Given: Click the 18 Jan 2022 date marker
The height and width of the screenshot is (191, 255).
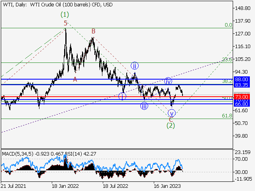Looking at the screenshot, I should (x=65, y=185).
